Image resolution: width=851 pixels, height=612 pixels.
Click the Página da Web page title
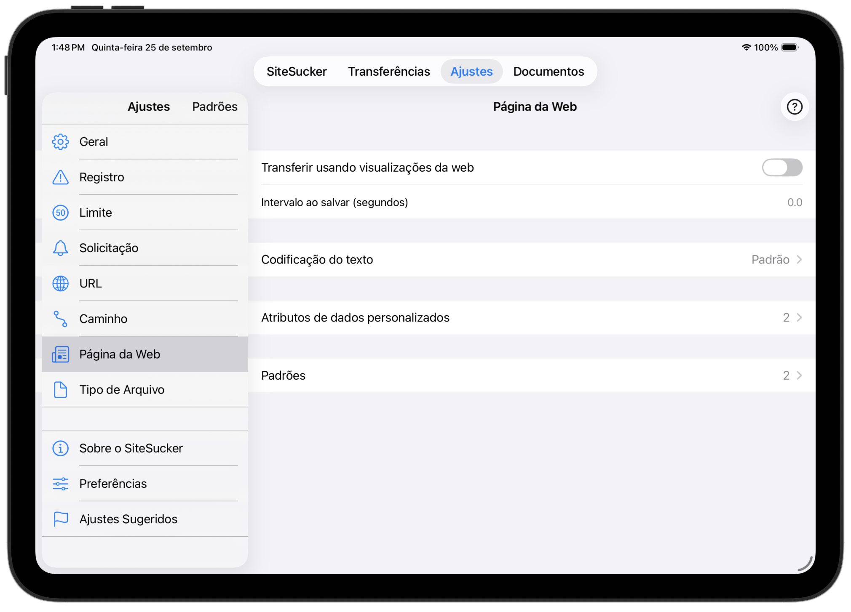[x=535, y=107]
